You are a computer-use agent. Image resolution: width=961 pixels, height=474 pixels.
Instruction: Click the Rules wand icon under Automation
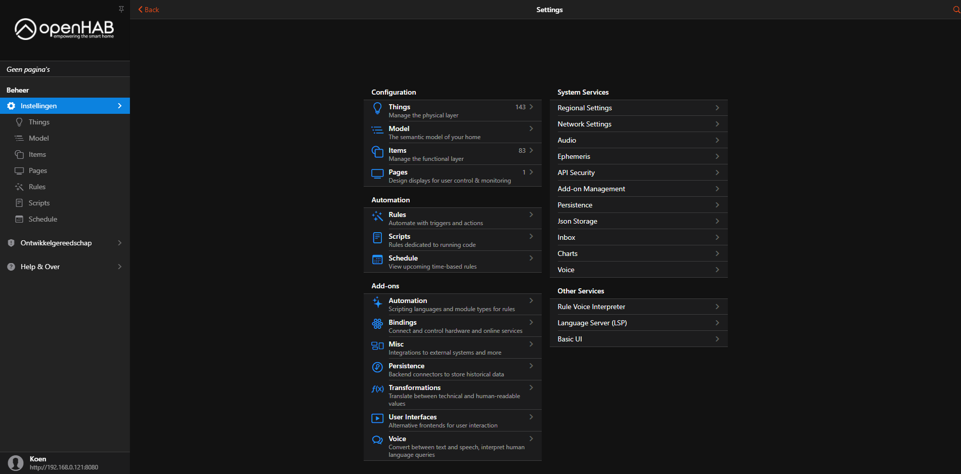[377, 217]
